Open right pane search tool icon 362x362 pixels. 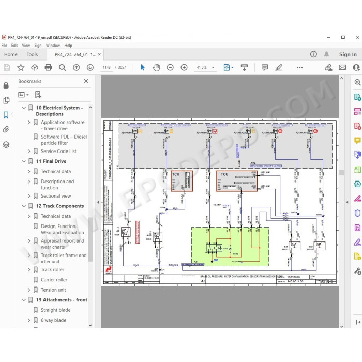pos(357,82)
